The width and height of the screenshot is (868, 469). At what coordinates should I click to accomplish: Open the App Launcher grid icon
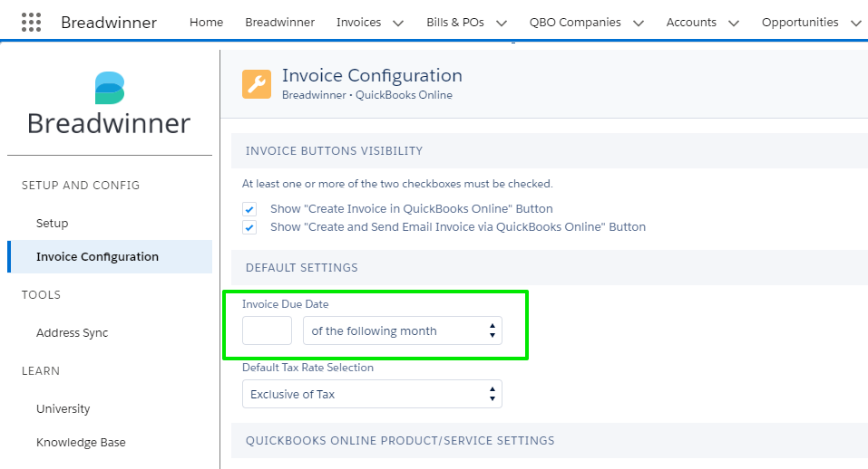pos(31,22)
